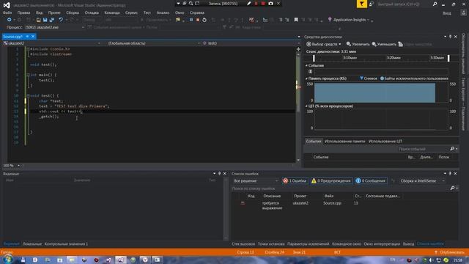Image resolution: width=469 pixels, height=264 pixels.
Task: Click the events search magnifier icon
Action: pyautogui.click(x=452, y=149)
